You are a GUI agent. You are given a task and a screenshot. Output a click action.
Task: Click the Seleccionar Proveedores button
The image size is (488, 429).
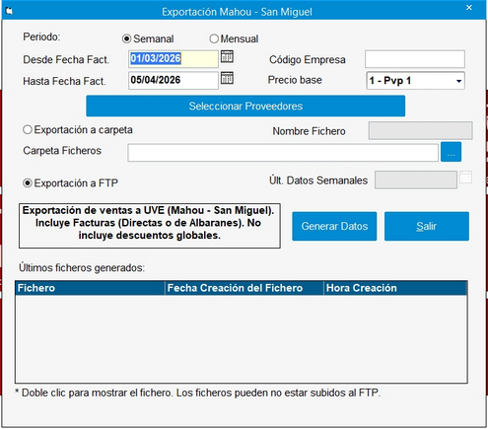click(245, 107)
